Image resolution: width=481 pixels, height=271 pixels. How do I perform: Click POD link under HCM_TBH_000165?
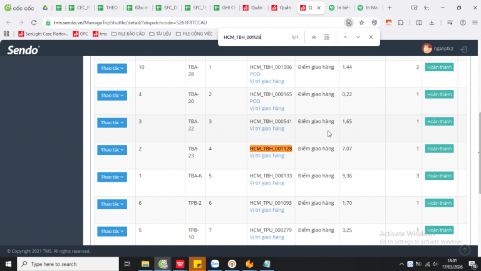(255, 101)
